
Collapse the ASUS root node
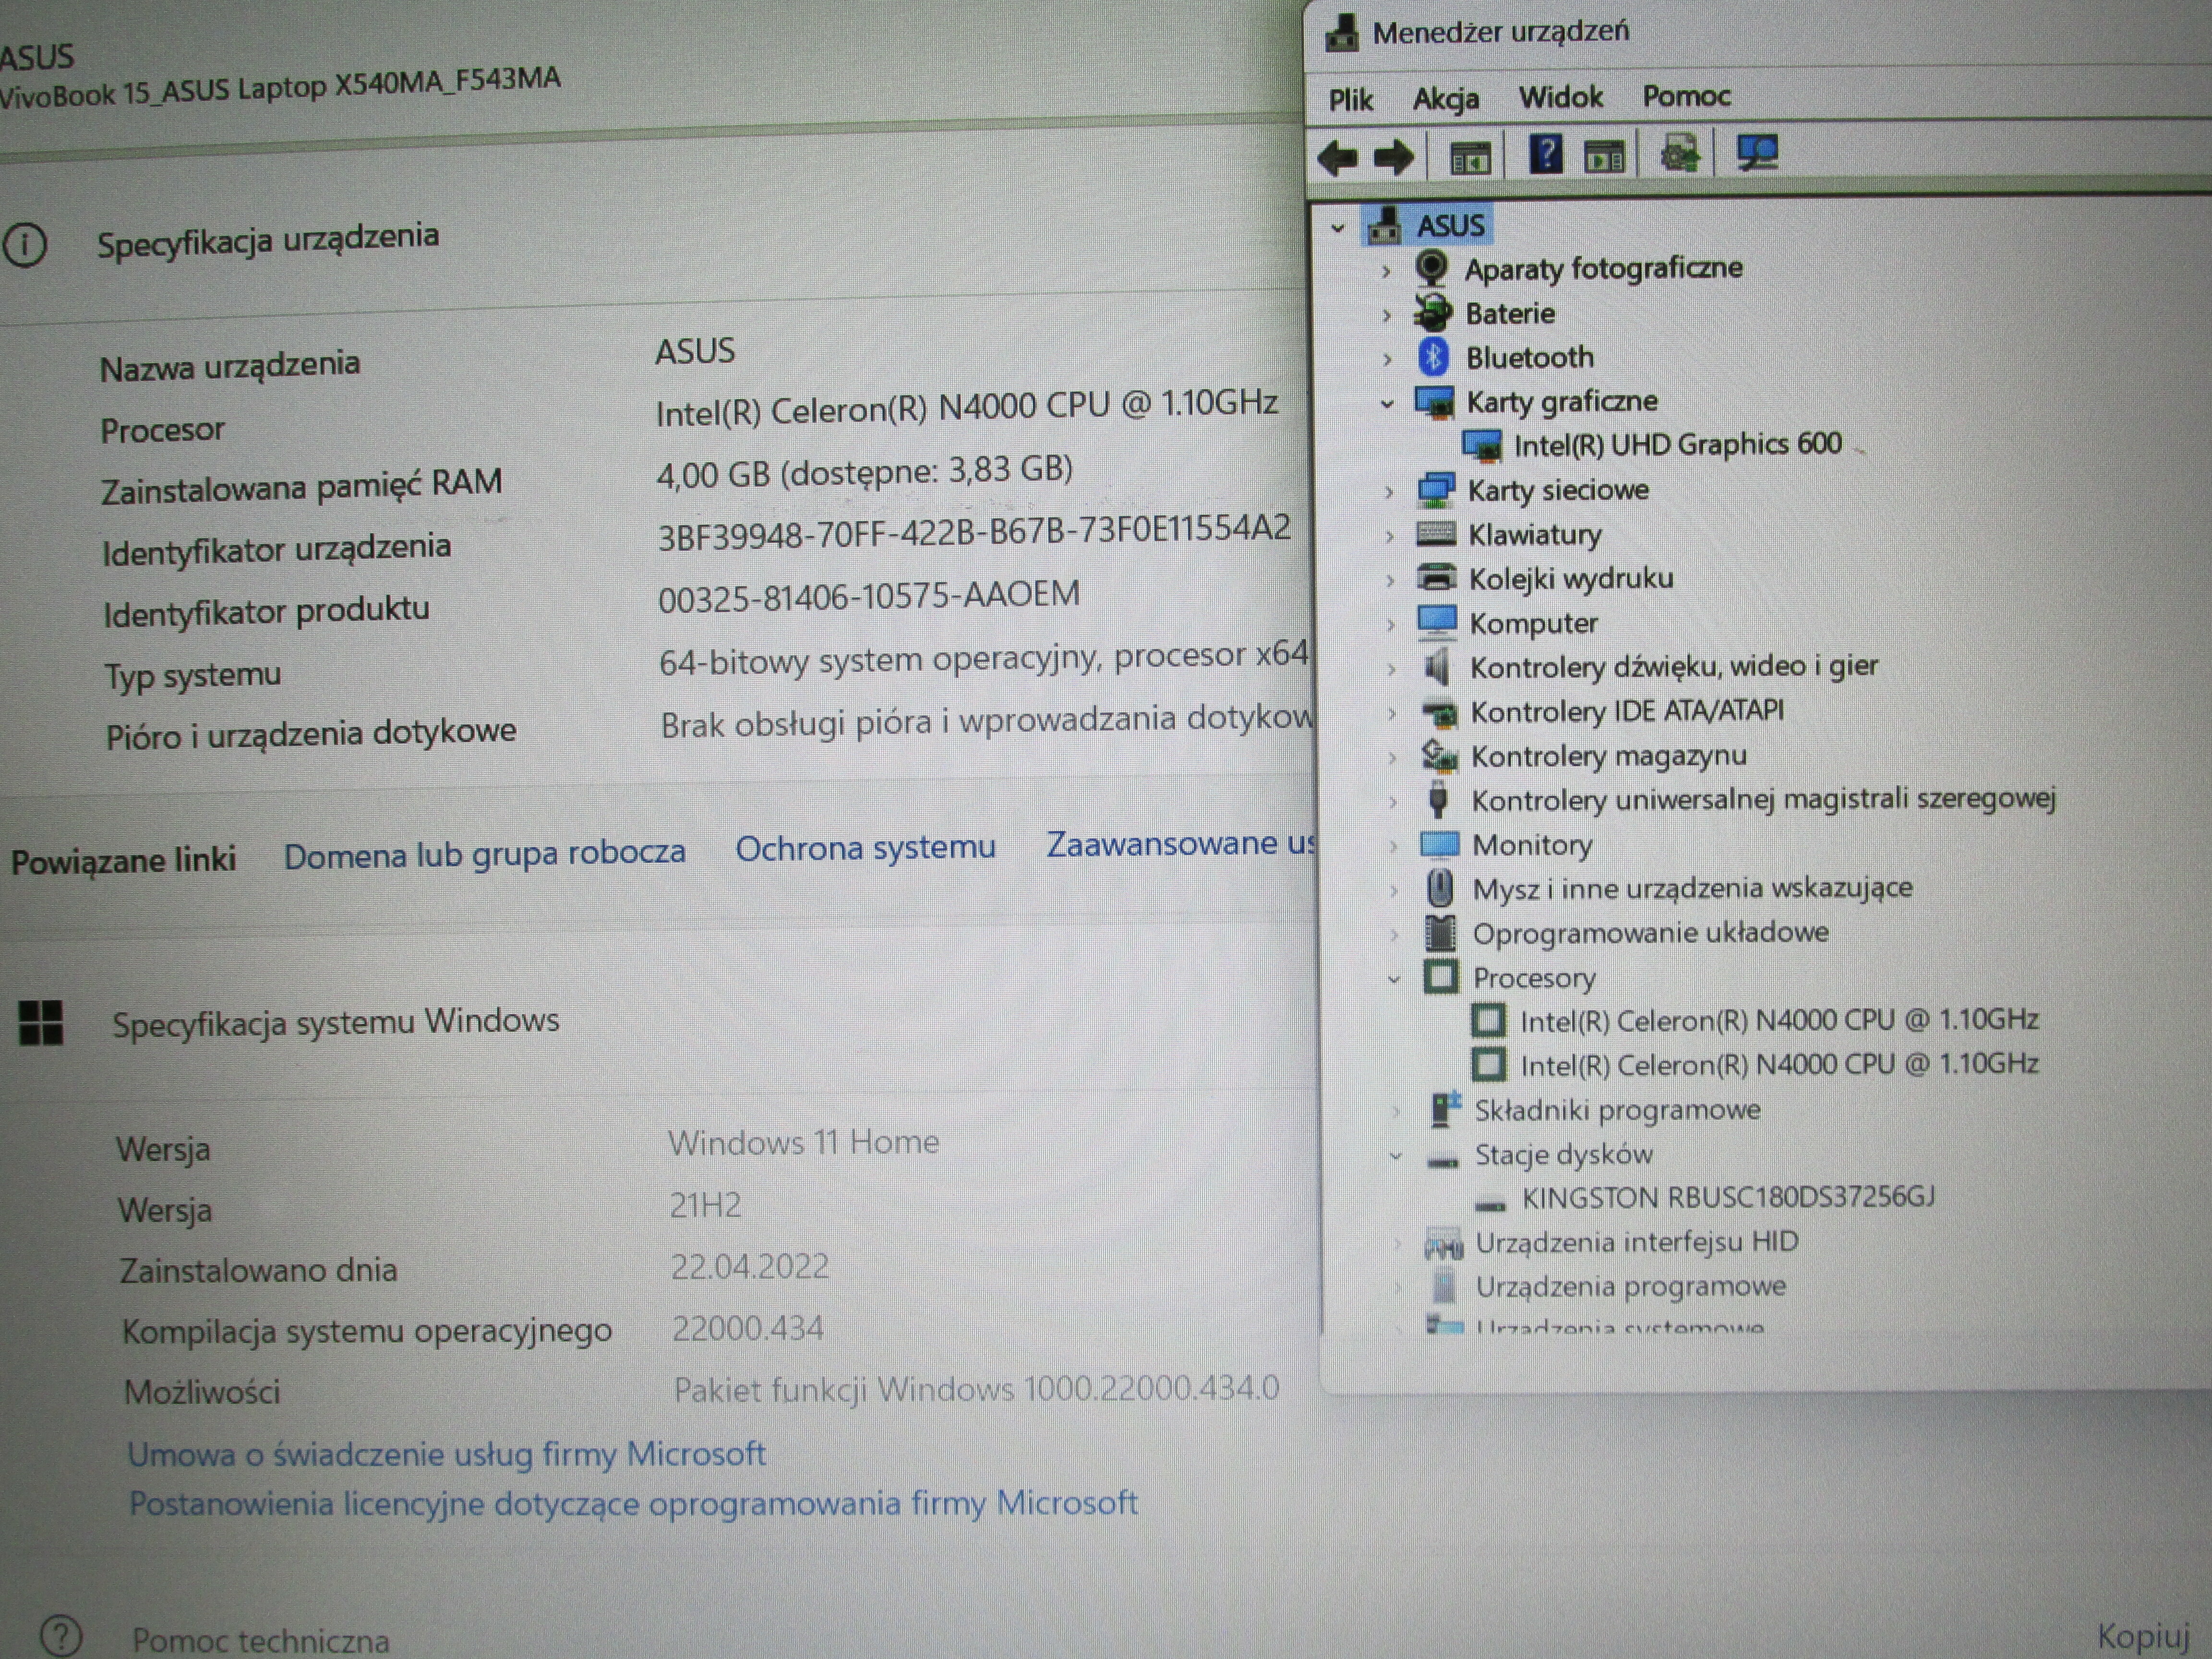tap(1337, 228)
